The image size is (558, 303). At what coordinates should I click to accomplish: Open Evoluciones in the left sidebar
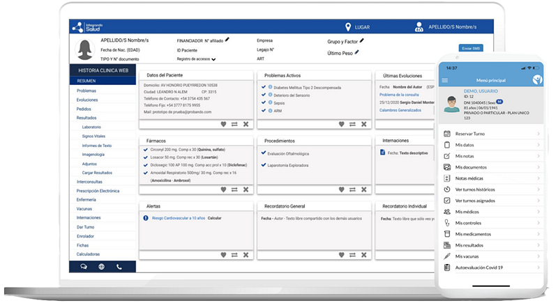(87, 100)
